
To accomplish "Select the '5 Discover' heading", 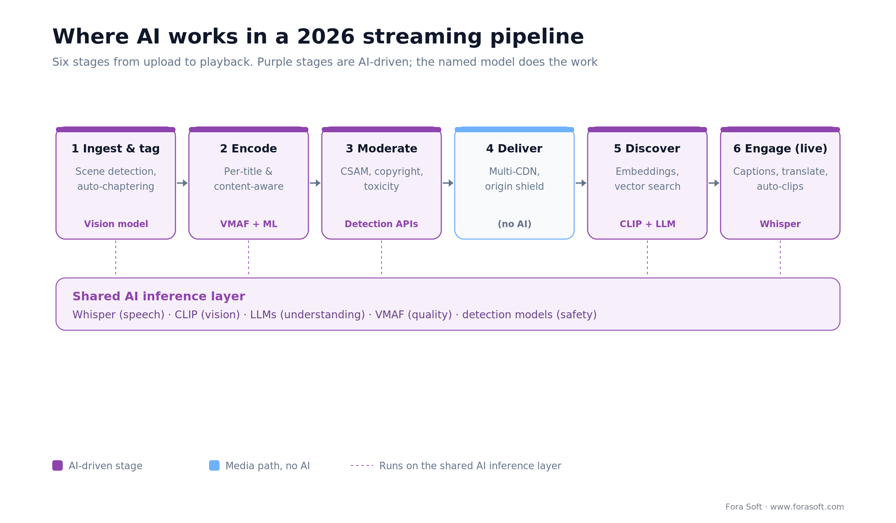I will (x=647, y=149).
